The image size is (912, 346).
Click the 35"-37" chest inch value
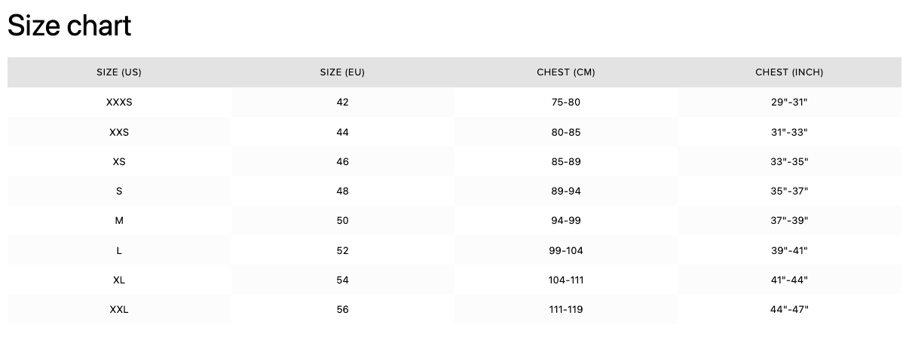pos(789,191)
